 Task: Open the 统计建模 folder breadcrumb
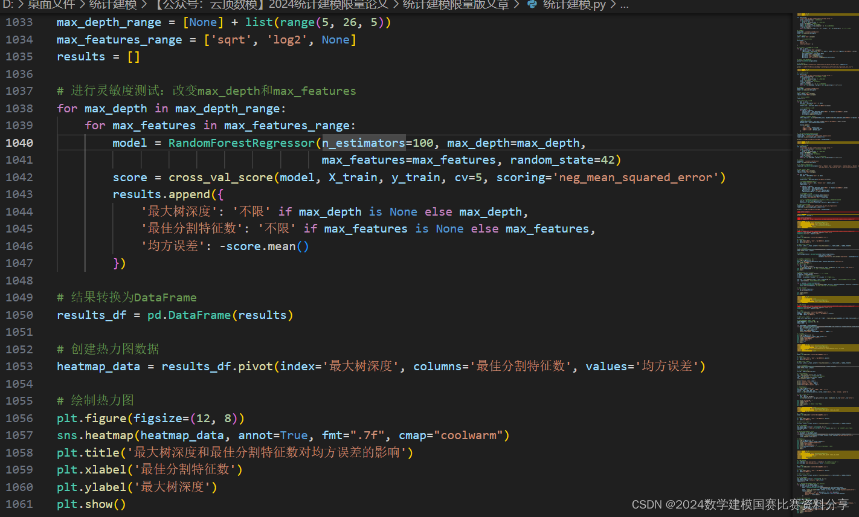click(113, 5)
